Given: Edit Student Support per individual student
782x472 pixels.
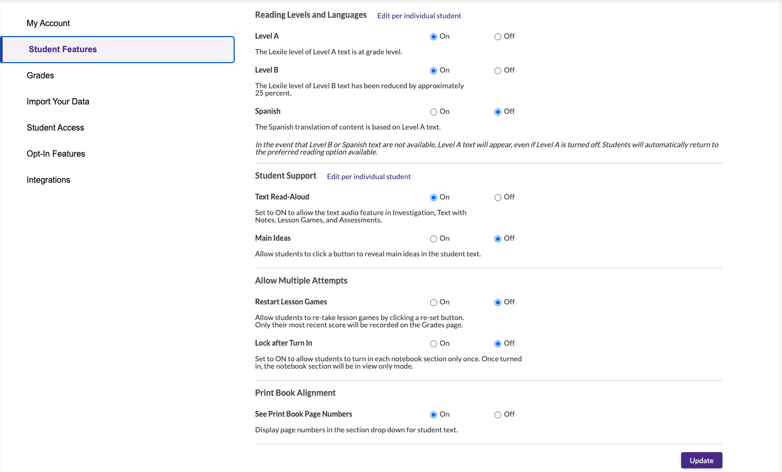Looking at the screenshot, I should pyautogui.click(x=369, y=176).
